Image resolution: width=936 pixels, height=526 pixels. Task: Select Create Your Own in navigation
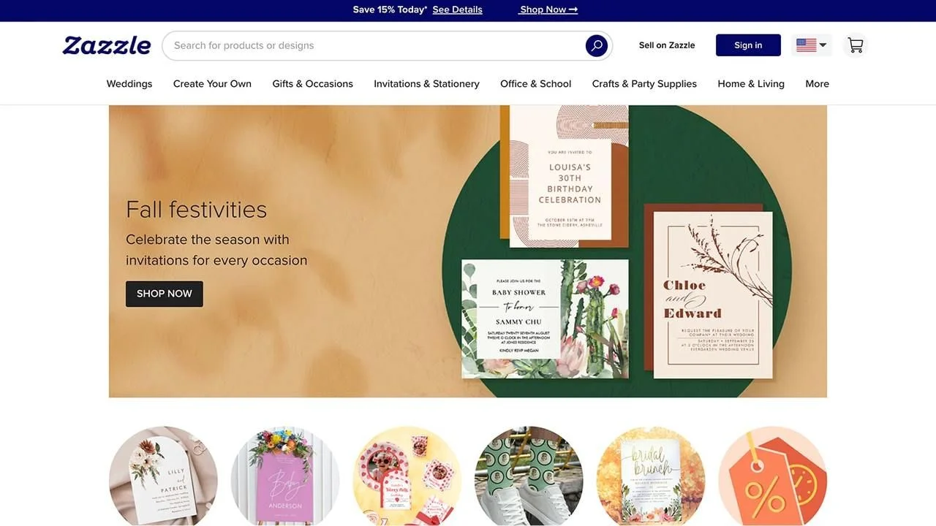[x=212, y=84]
